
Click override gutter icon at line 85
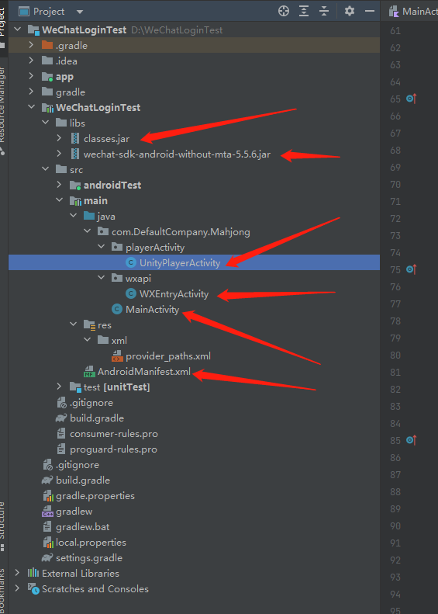point(411,441)
